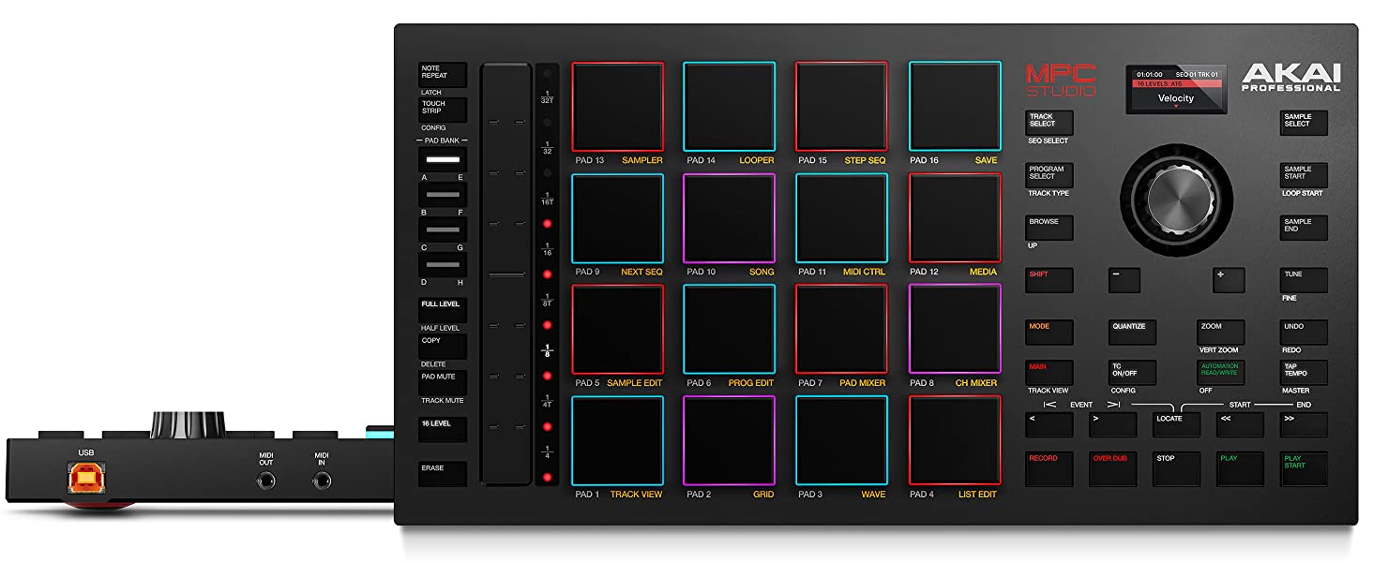Push the SAMPLE START button
Image resolution: width=1373 pixels, height=562 pixels.
pos(1304,175)
